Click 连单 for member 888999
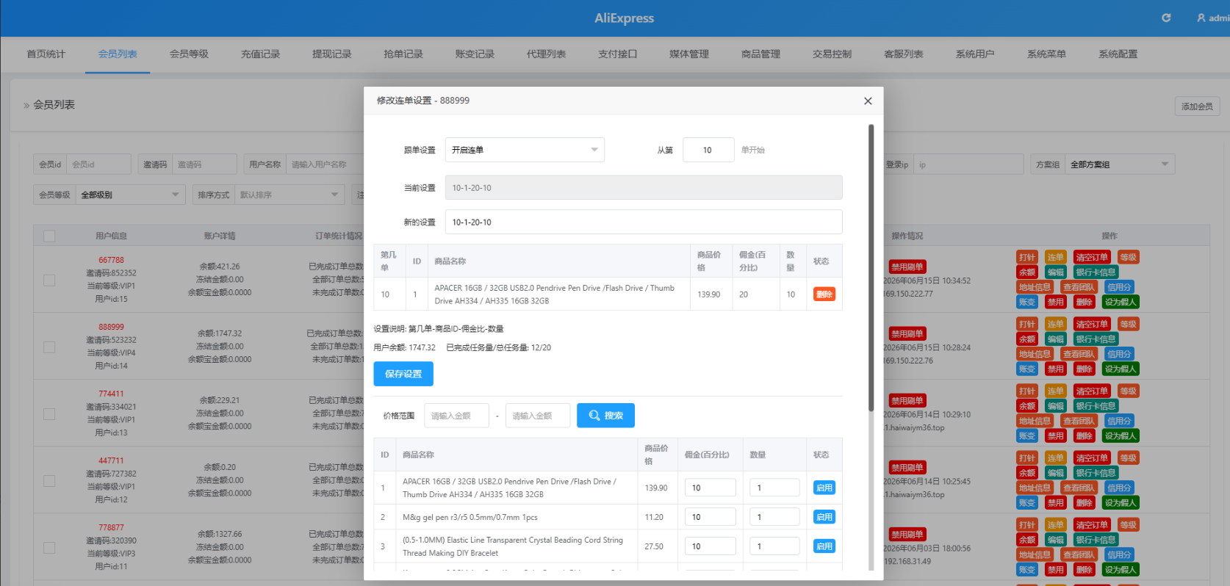Image resolution: width=1230 pixels, height=586 pixels. 1055,324
